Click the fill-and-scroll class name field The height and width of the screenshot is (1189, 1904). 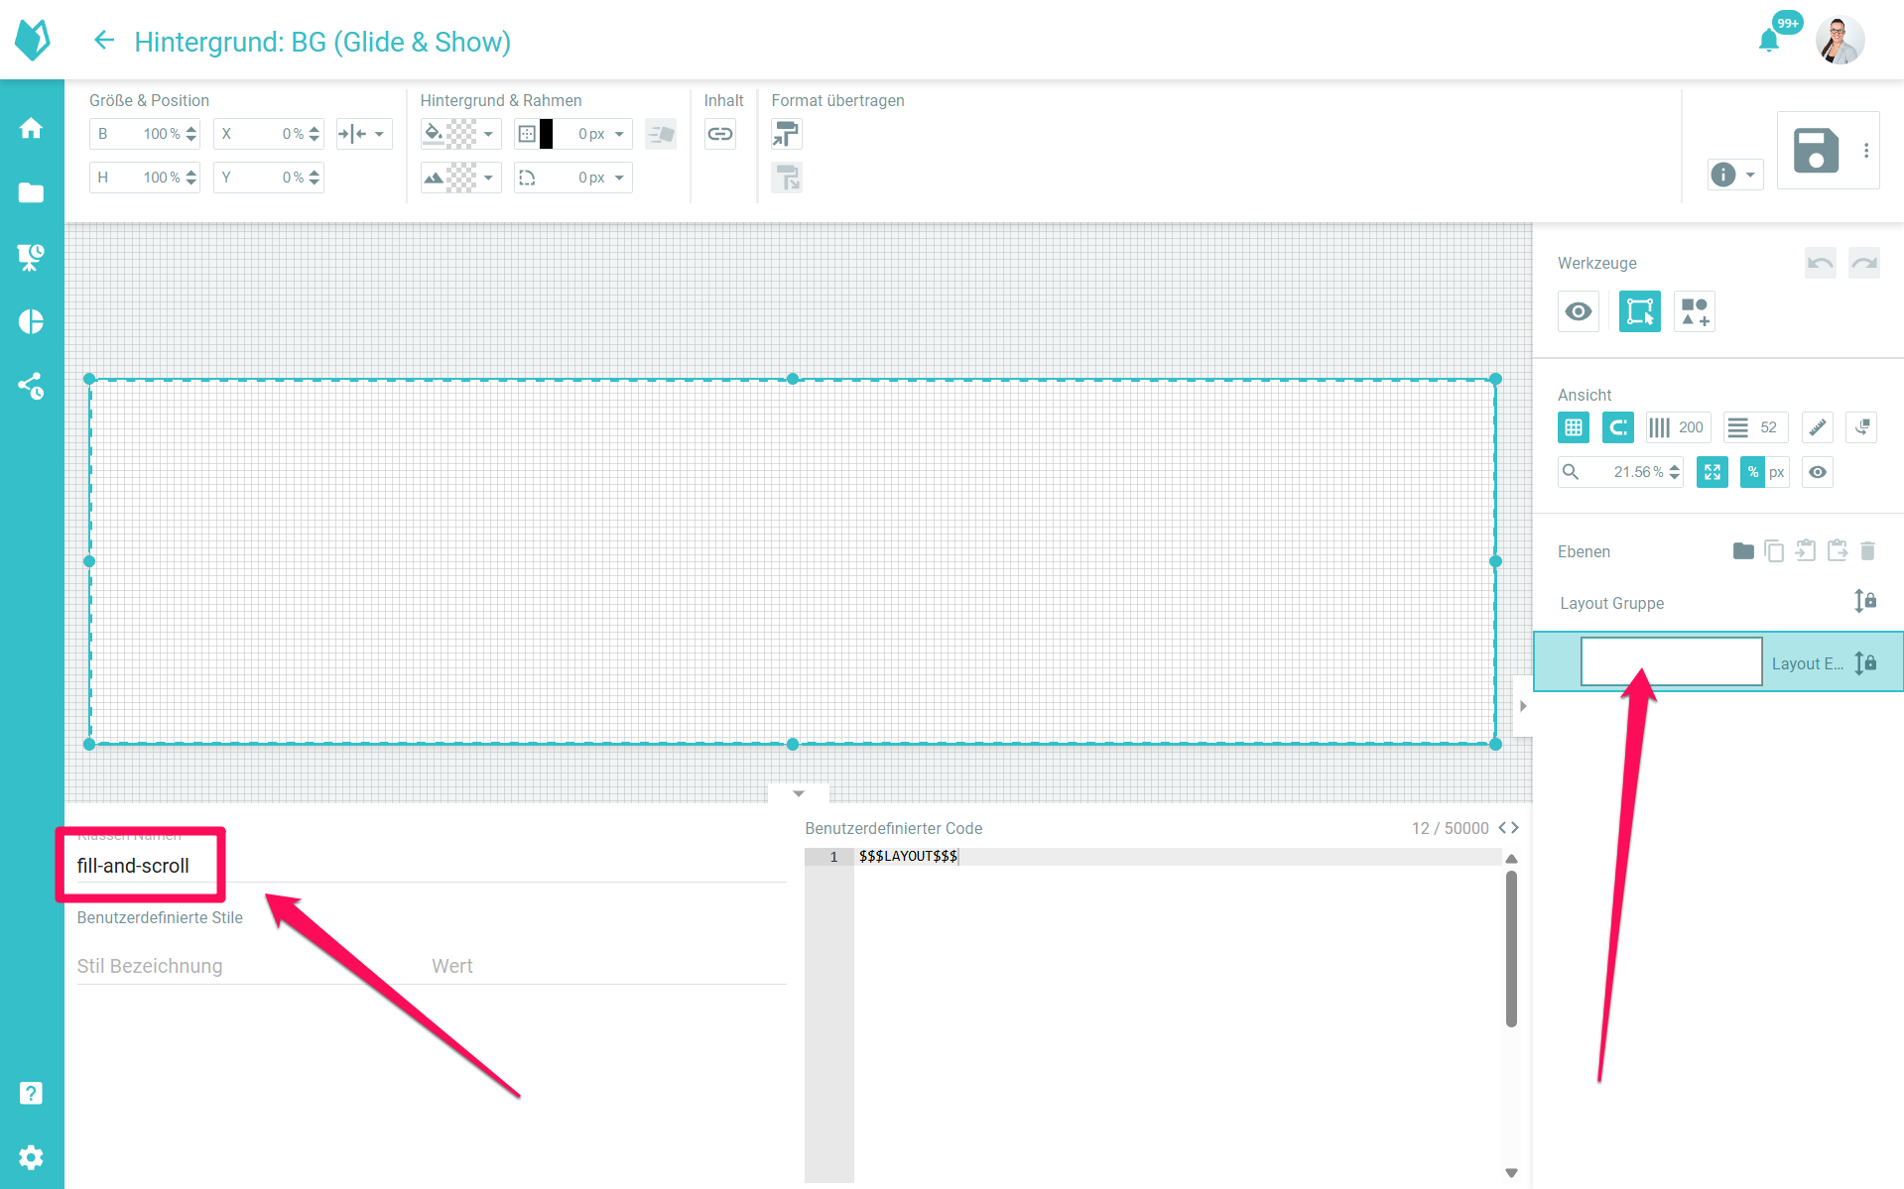pos(134,866)
